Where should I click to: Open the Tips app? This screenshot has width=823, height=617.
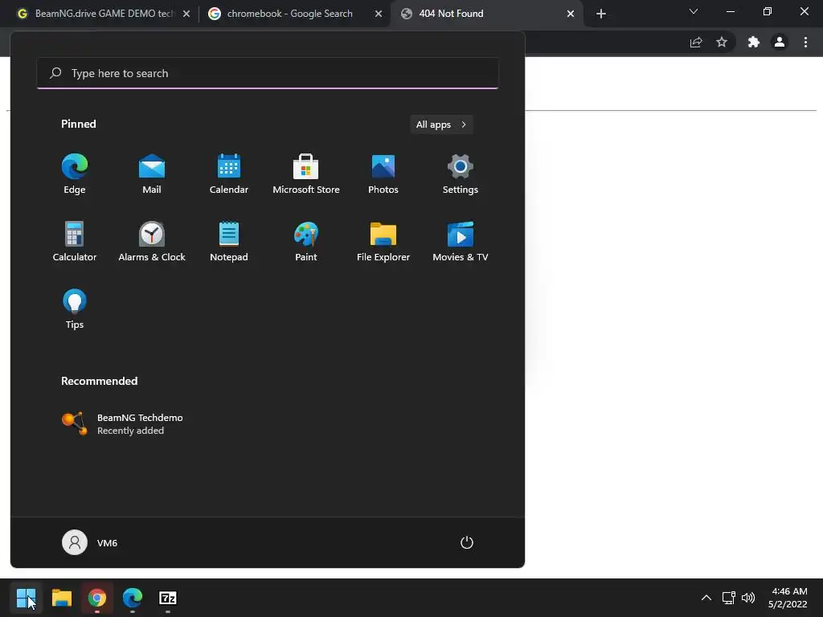coord(75,309)
